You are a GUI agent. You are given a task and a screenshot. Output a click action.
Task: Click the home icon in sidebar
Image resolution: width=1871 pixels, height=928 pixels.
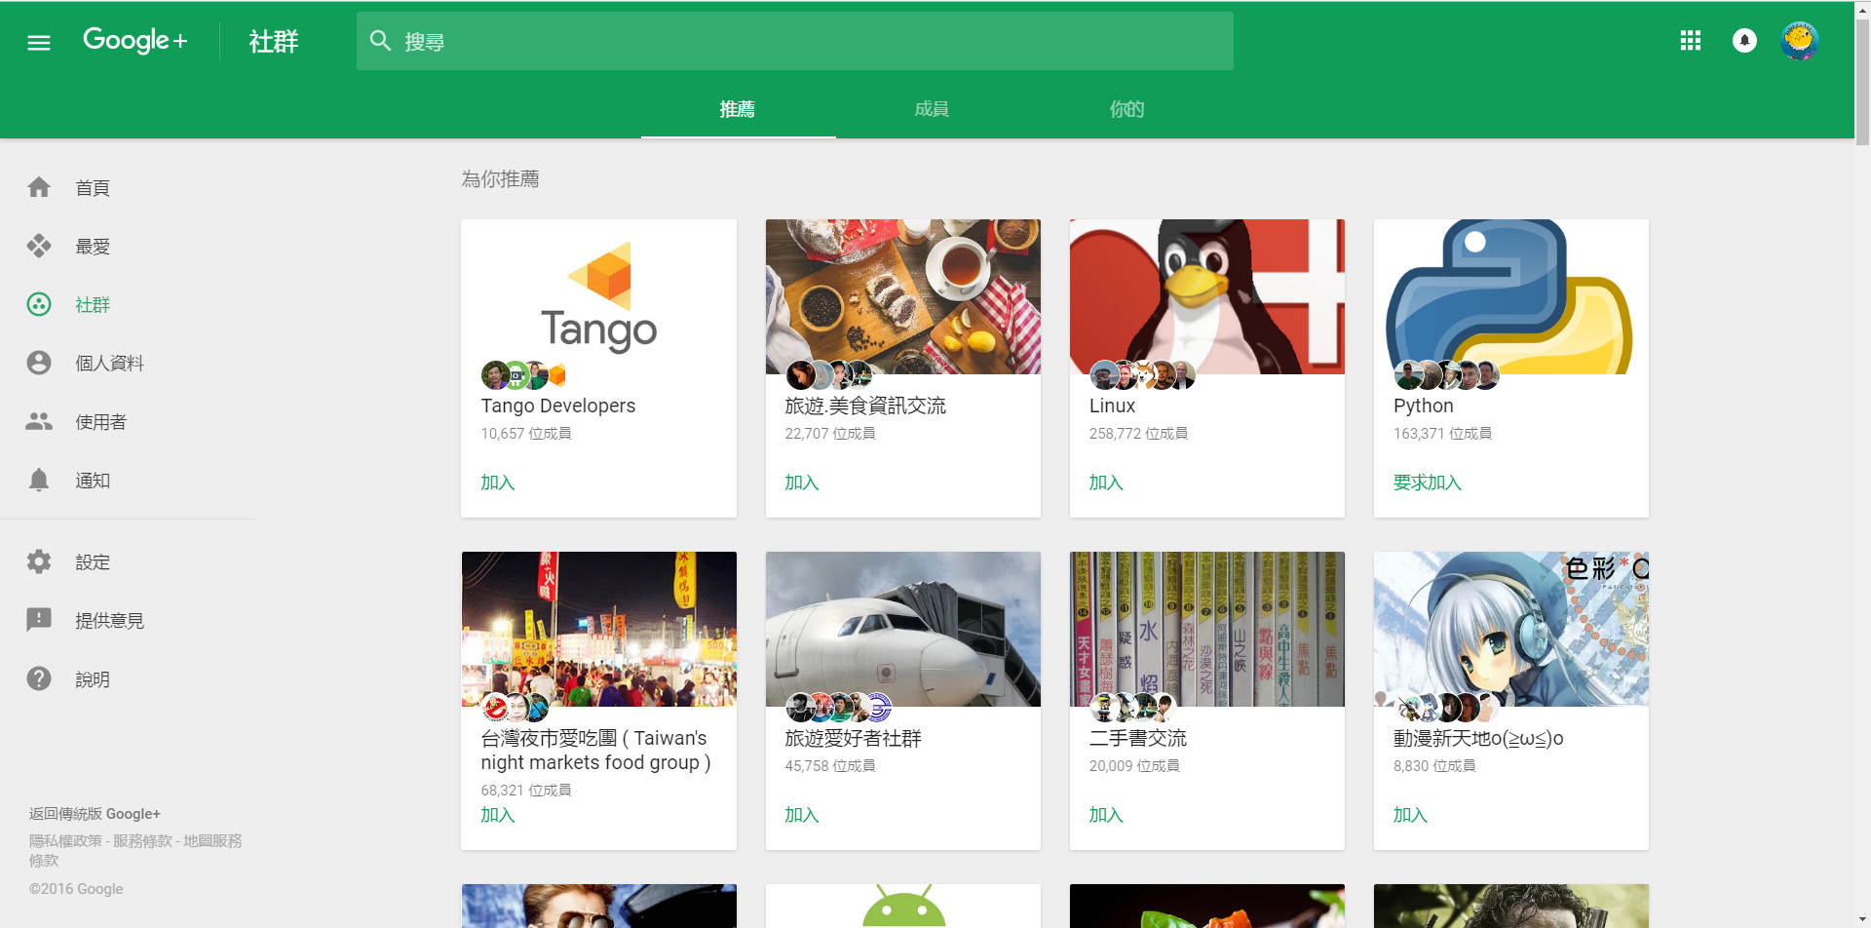(x=39, y=187)
